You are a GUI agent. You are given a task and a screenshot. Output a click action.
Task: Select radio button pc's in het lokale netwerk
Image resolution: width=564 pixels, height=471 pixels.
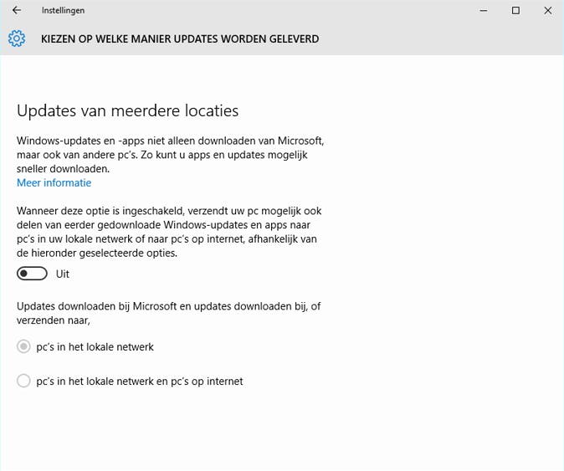(24, 346)
